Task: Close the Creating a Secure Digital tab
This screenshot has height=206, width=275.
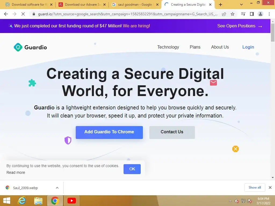Action: [x=210, y=5]
